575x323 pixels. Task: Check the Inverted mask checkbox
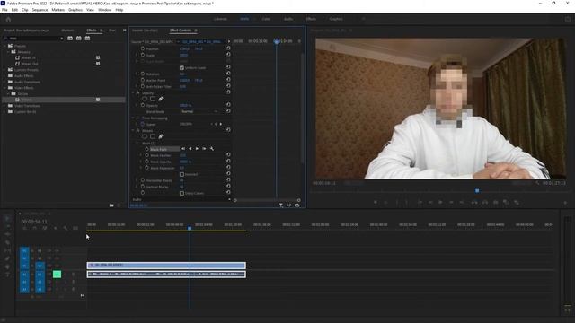(181, 174)
